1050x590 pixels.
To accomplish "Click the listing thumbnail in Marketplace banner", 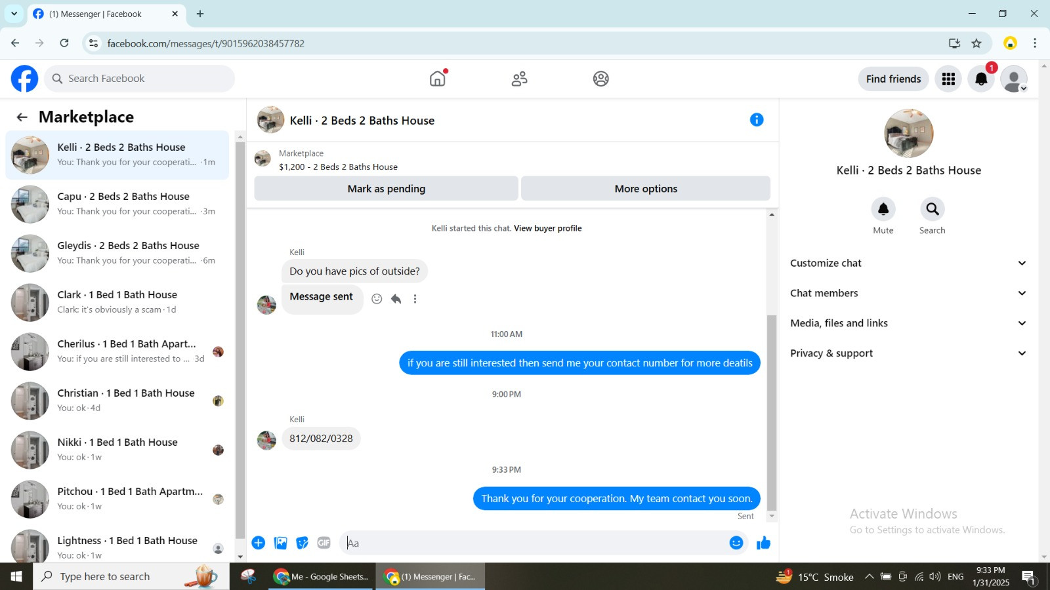I will click(262, 159).
